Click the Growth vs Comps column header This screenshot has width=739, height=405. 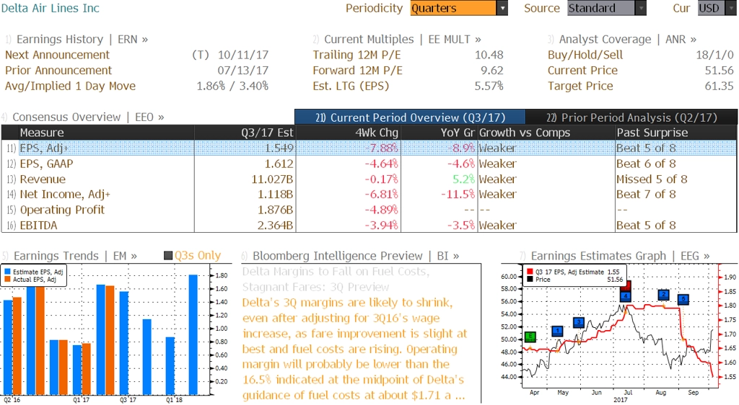click(546, 133)
